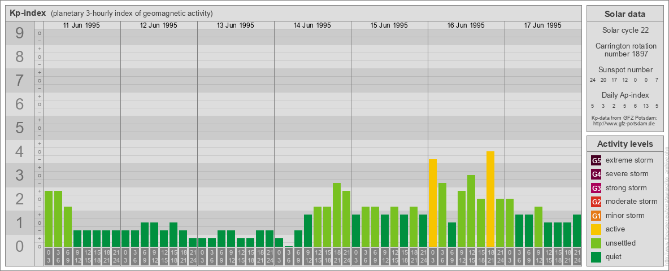Click the G1 minor storm badge

596,216
